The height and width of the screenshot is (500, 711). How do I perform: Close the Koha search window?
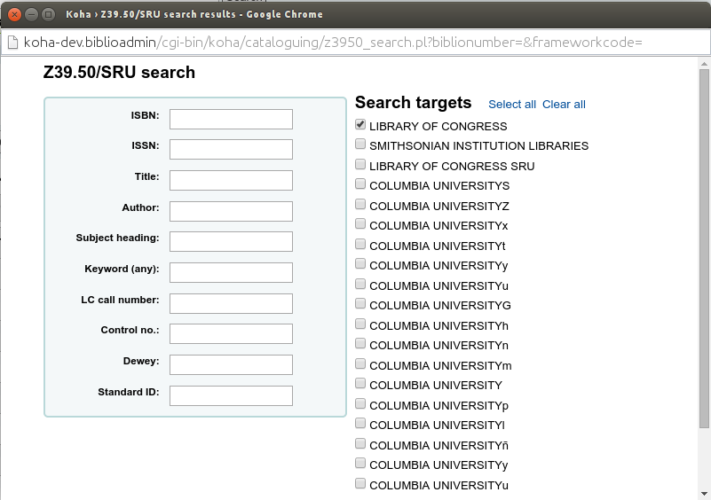[15, 14]
